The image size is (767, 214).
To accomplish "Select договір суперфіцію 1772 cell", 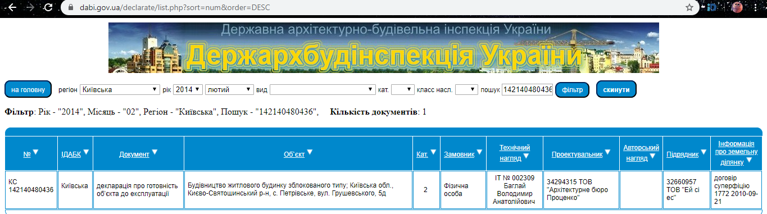I will [736, 190].
